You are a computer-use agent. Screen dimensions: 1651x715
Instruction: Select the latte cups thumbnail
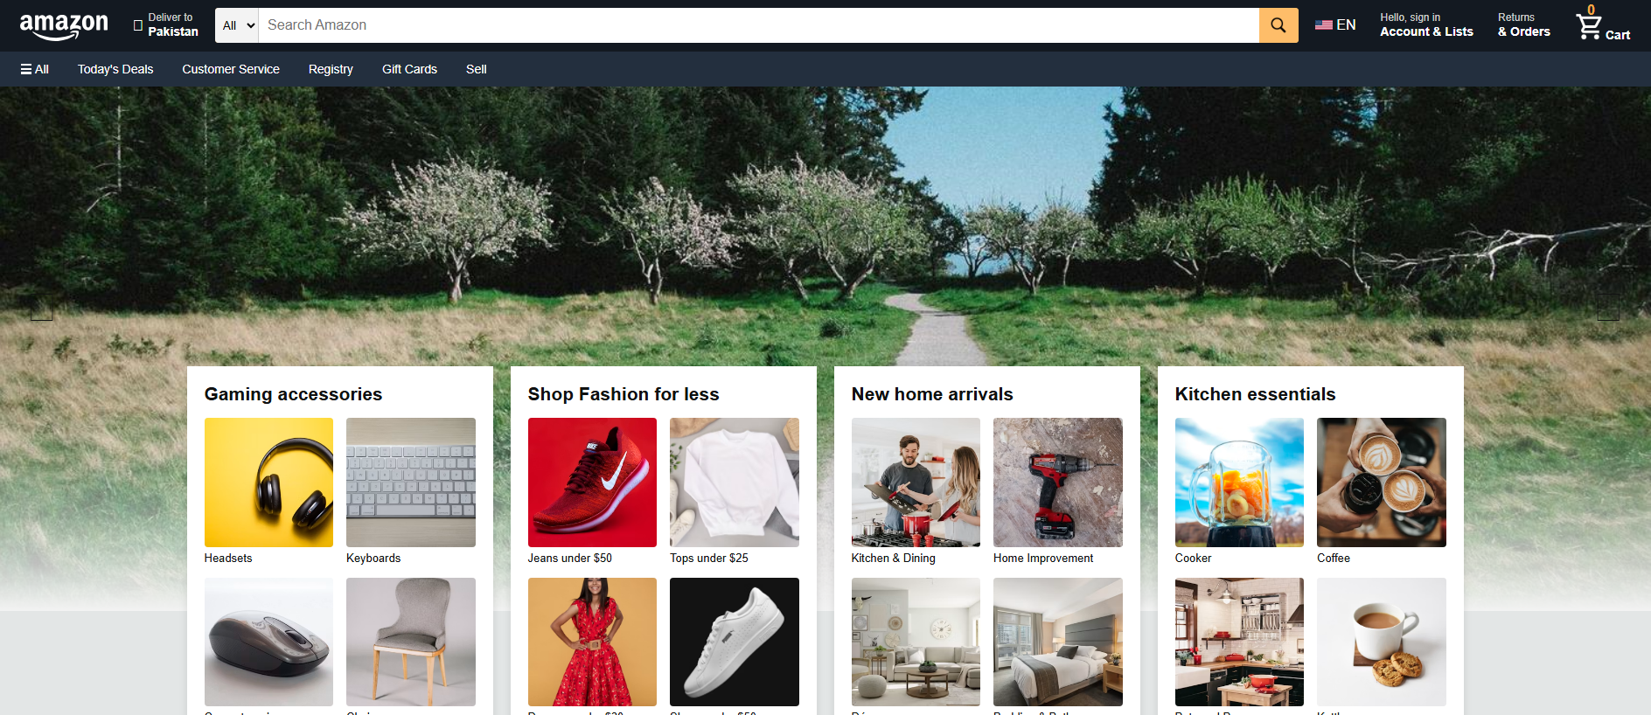coord(1382,482)
